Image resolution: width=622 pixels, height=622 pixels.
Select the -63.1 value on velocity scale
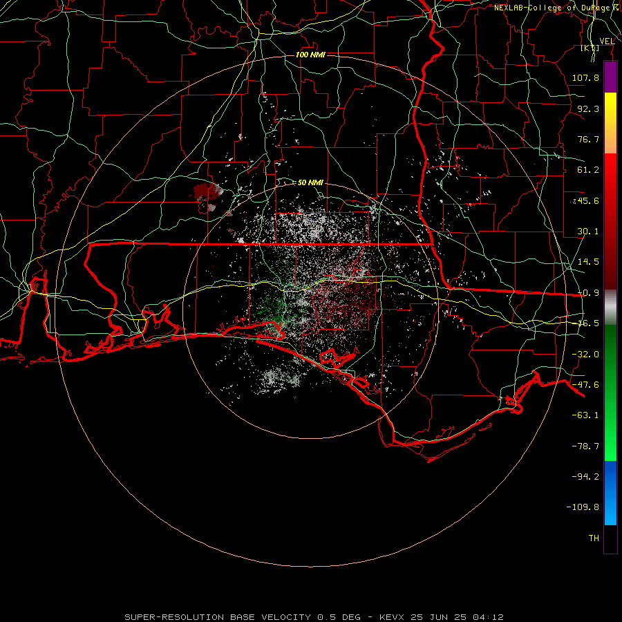(x=585, y=415)
